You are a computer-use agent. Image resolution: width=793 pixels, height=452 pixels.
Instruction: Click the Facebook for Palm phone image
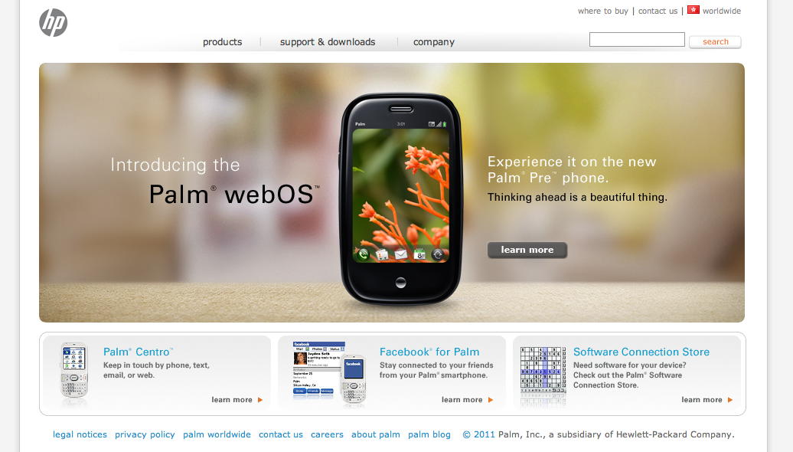coord(329,373)
